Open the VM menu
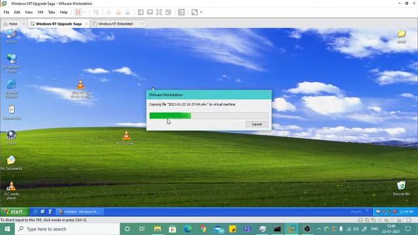Image resolution: width=418 pixels, height=235 pixels. point(40,12)
